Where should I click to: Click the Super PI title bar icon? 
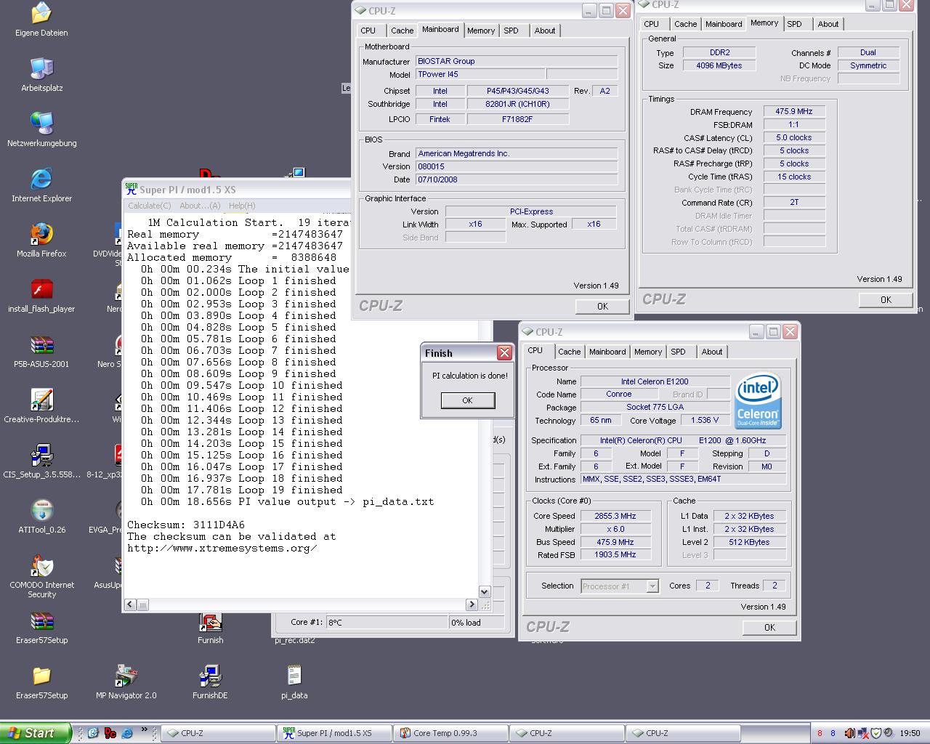(131, 189)
